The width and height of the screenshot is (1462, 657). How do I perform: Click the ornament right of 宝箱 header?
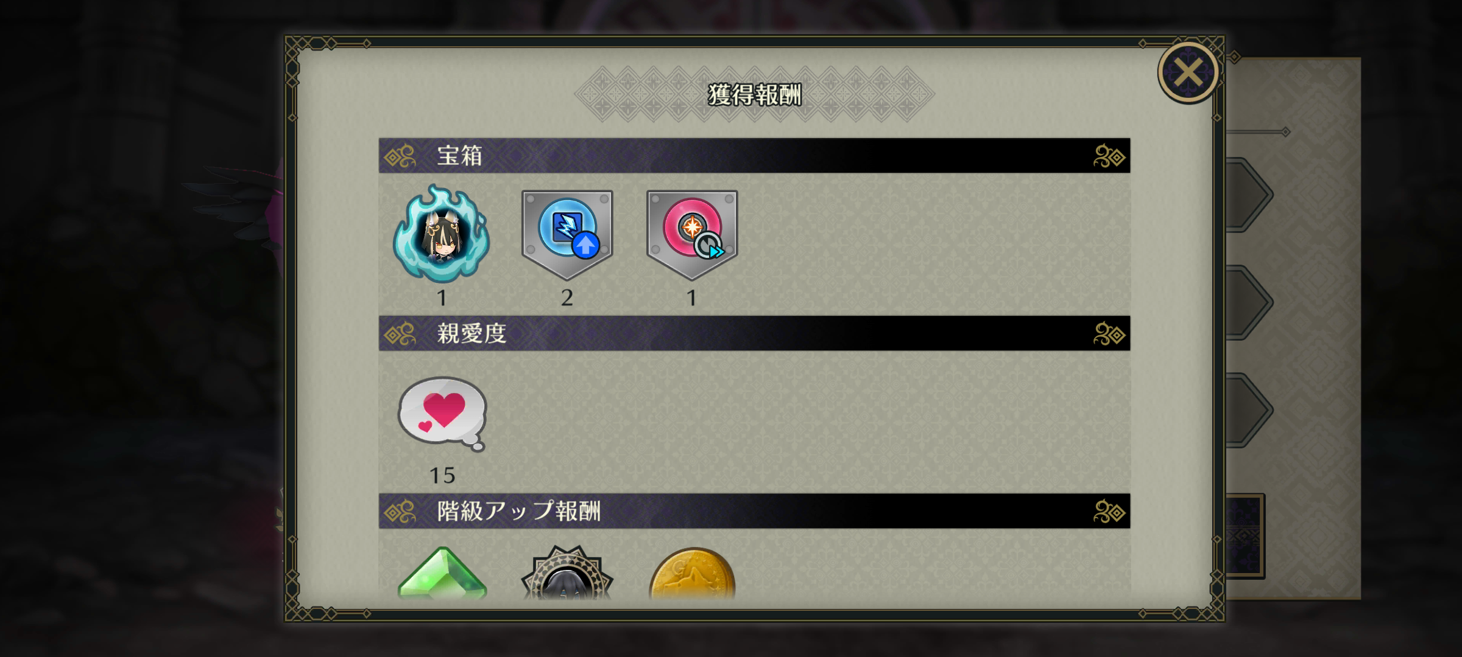coord(1109,156)
